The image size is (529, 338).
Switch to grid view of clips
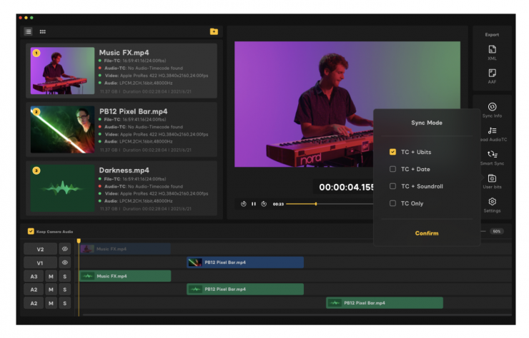(x=43, y=31)
